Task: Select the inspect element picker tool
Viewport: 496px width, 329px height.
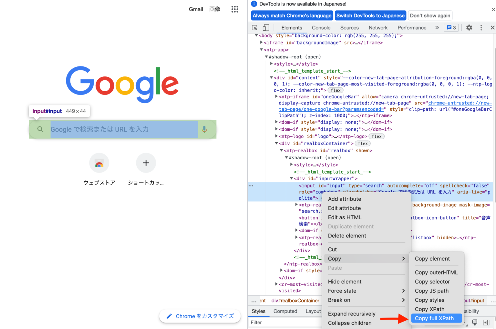Action: coord(255,28)
